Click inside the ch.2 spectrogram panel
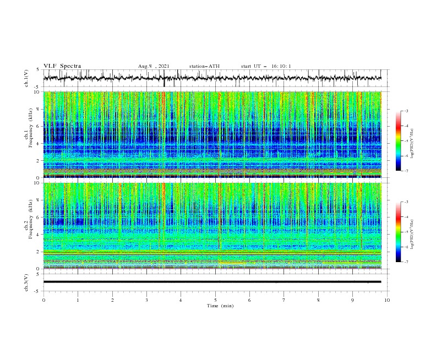 212,226
